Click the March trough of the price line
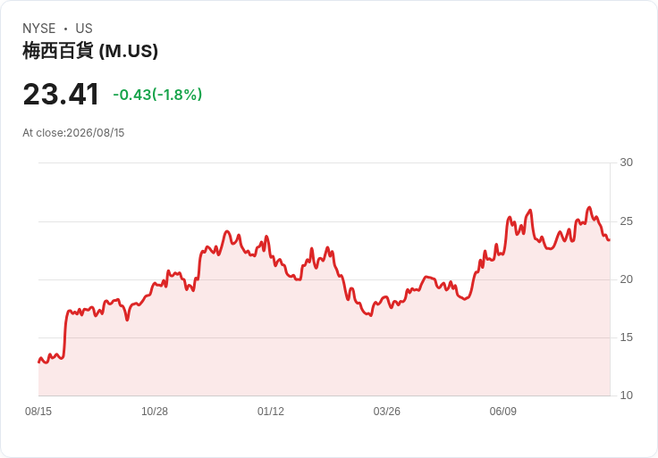 click(x=370, y=315)
